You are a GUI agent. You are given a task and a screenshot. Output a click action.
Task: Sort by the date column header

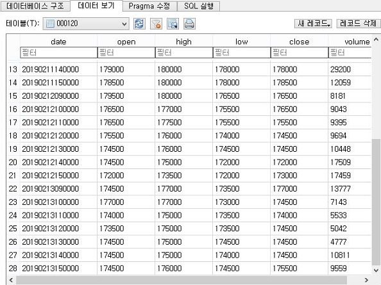[58, 42]
